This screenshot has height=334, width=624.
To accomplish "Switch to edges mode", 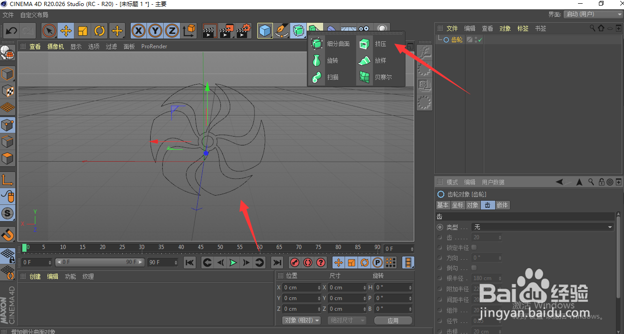I will click(x=7, y=141).
